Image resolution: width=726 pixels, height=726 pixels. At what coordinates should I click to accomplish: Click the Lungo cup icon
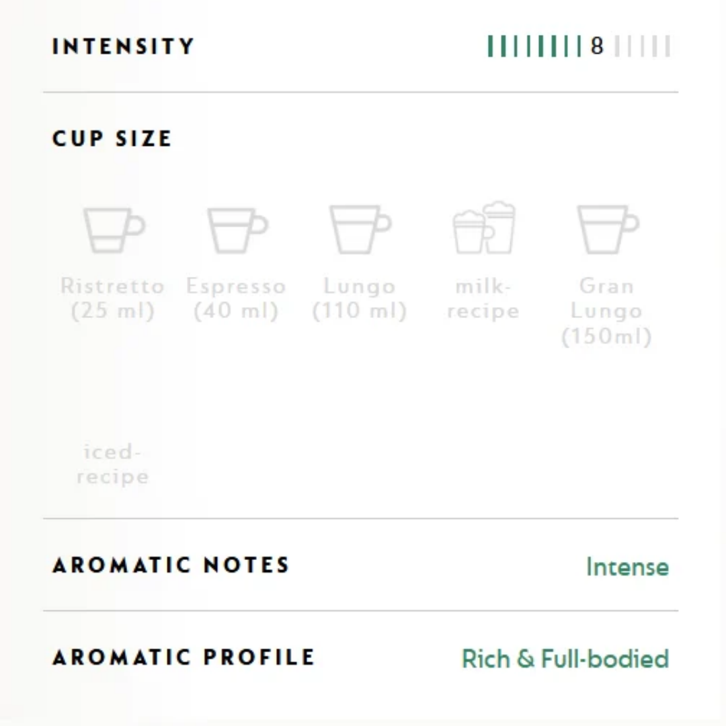coord(360,229)
